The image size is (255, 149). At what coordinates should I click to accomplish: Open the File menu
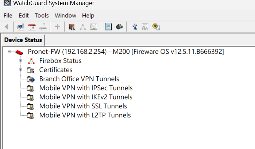pyautogui.click(x=8, y=16)
